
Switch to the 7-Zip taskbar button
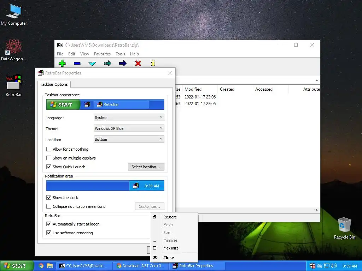point(84,266)
